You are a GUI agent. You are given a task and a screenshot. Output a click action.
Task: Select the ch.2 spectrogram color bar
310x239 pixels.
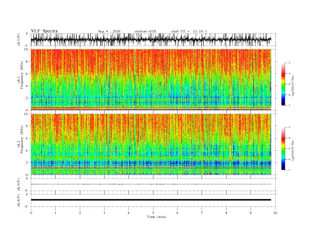pyautogui.click(x=283, y=149)
